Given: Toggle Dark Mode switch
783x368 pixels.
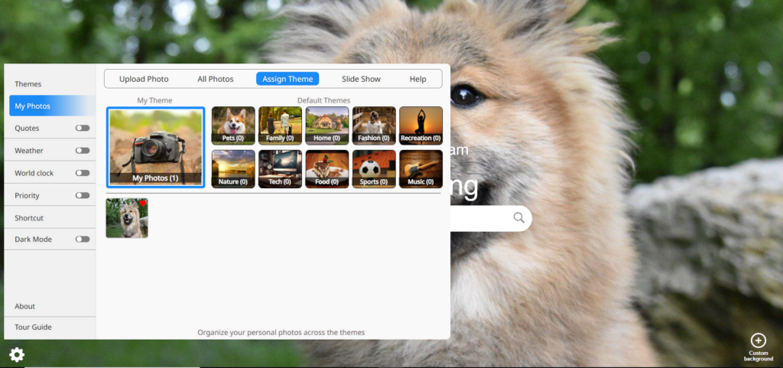Looking at the screenshot, I should pos(82,239).
